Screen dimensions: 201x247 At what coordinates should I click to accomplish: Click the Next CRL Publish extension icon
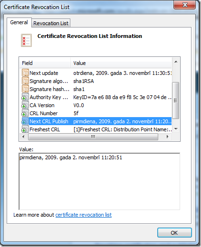tap(25, 121)
